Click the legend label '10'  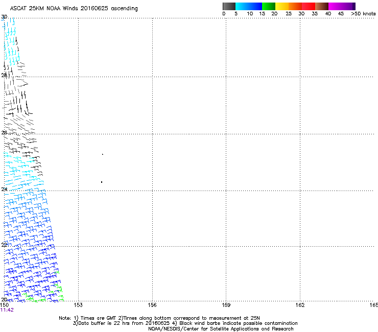(250, 14)
